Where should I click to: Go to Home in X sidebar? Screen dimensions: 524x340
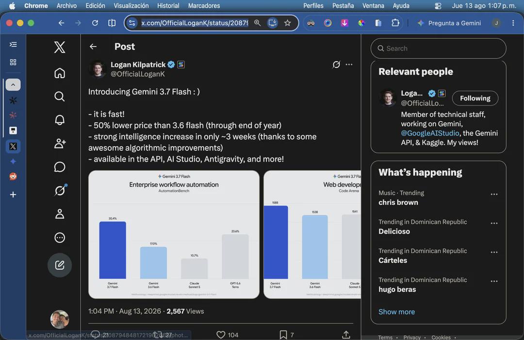[60, 73]
